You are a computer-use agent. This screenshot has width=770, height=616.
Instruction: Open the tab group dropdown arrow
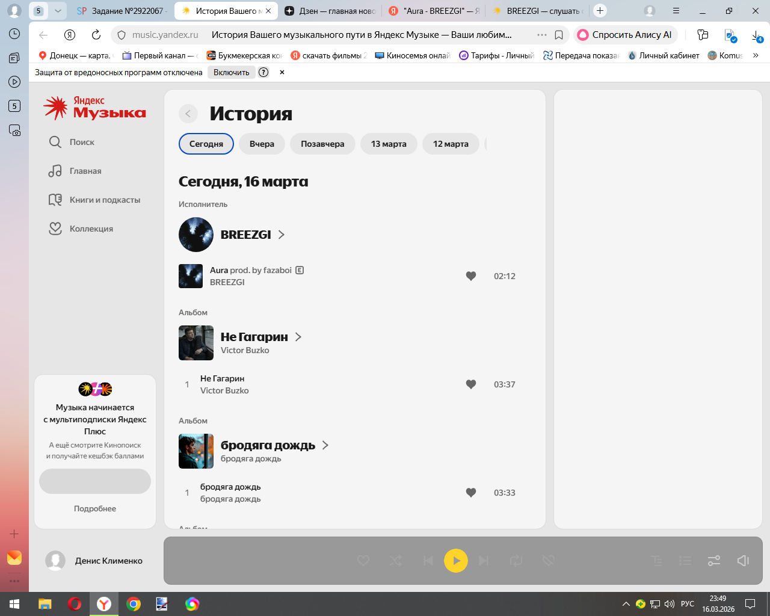[58, 11]
